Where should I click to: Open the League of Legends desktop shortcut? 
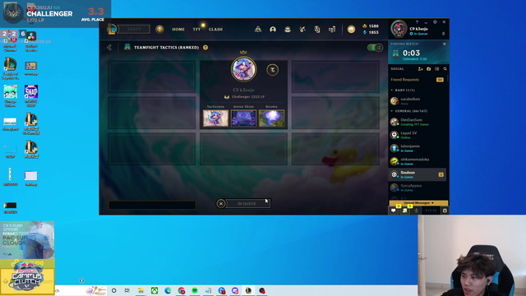10,68
